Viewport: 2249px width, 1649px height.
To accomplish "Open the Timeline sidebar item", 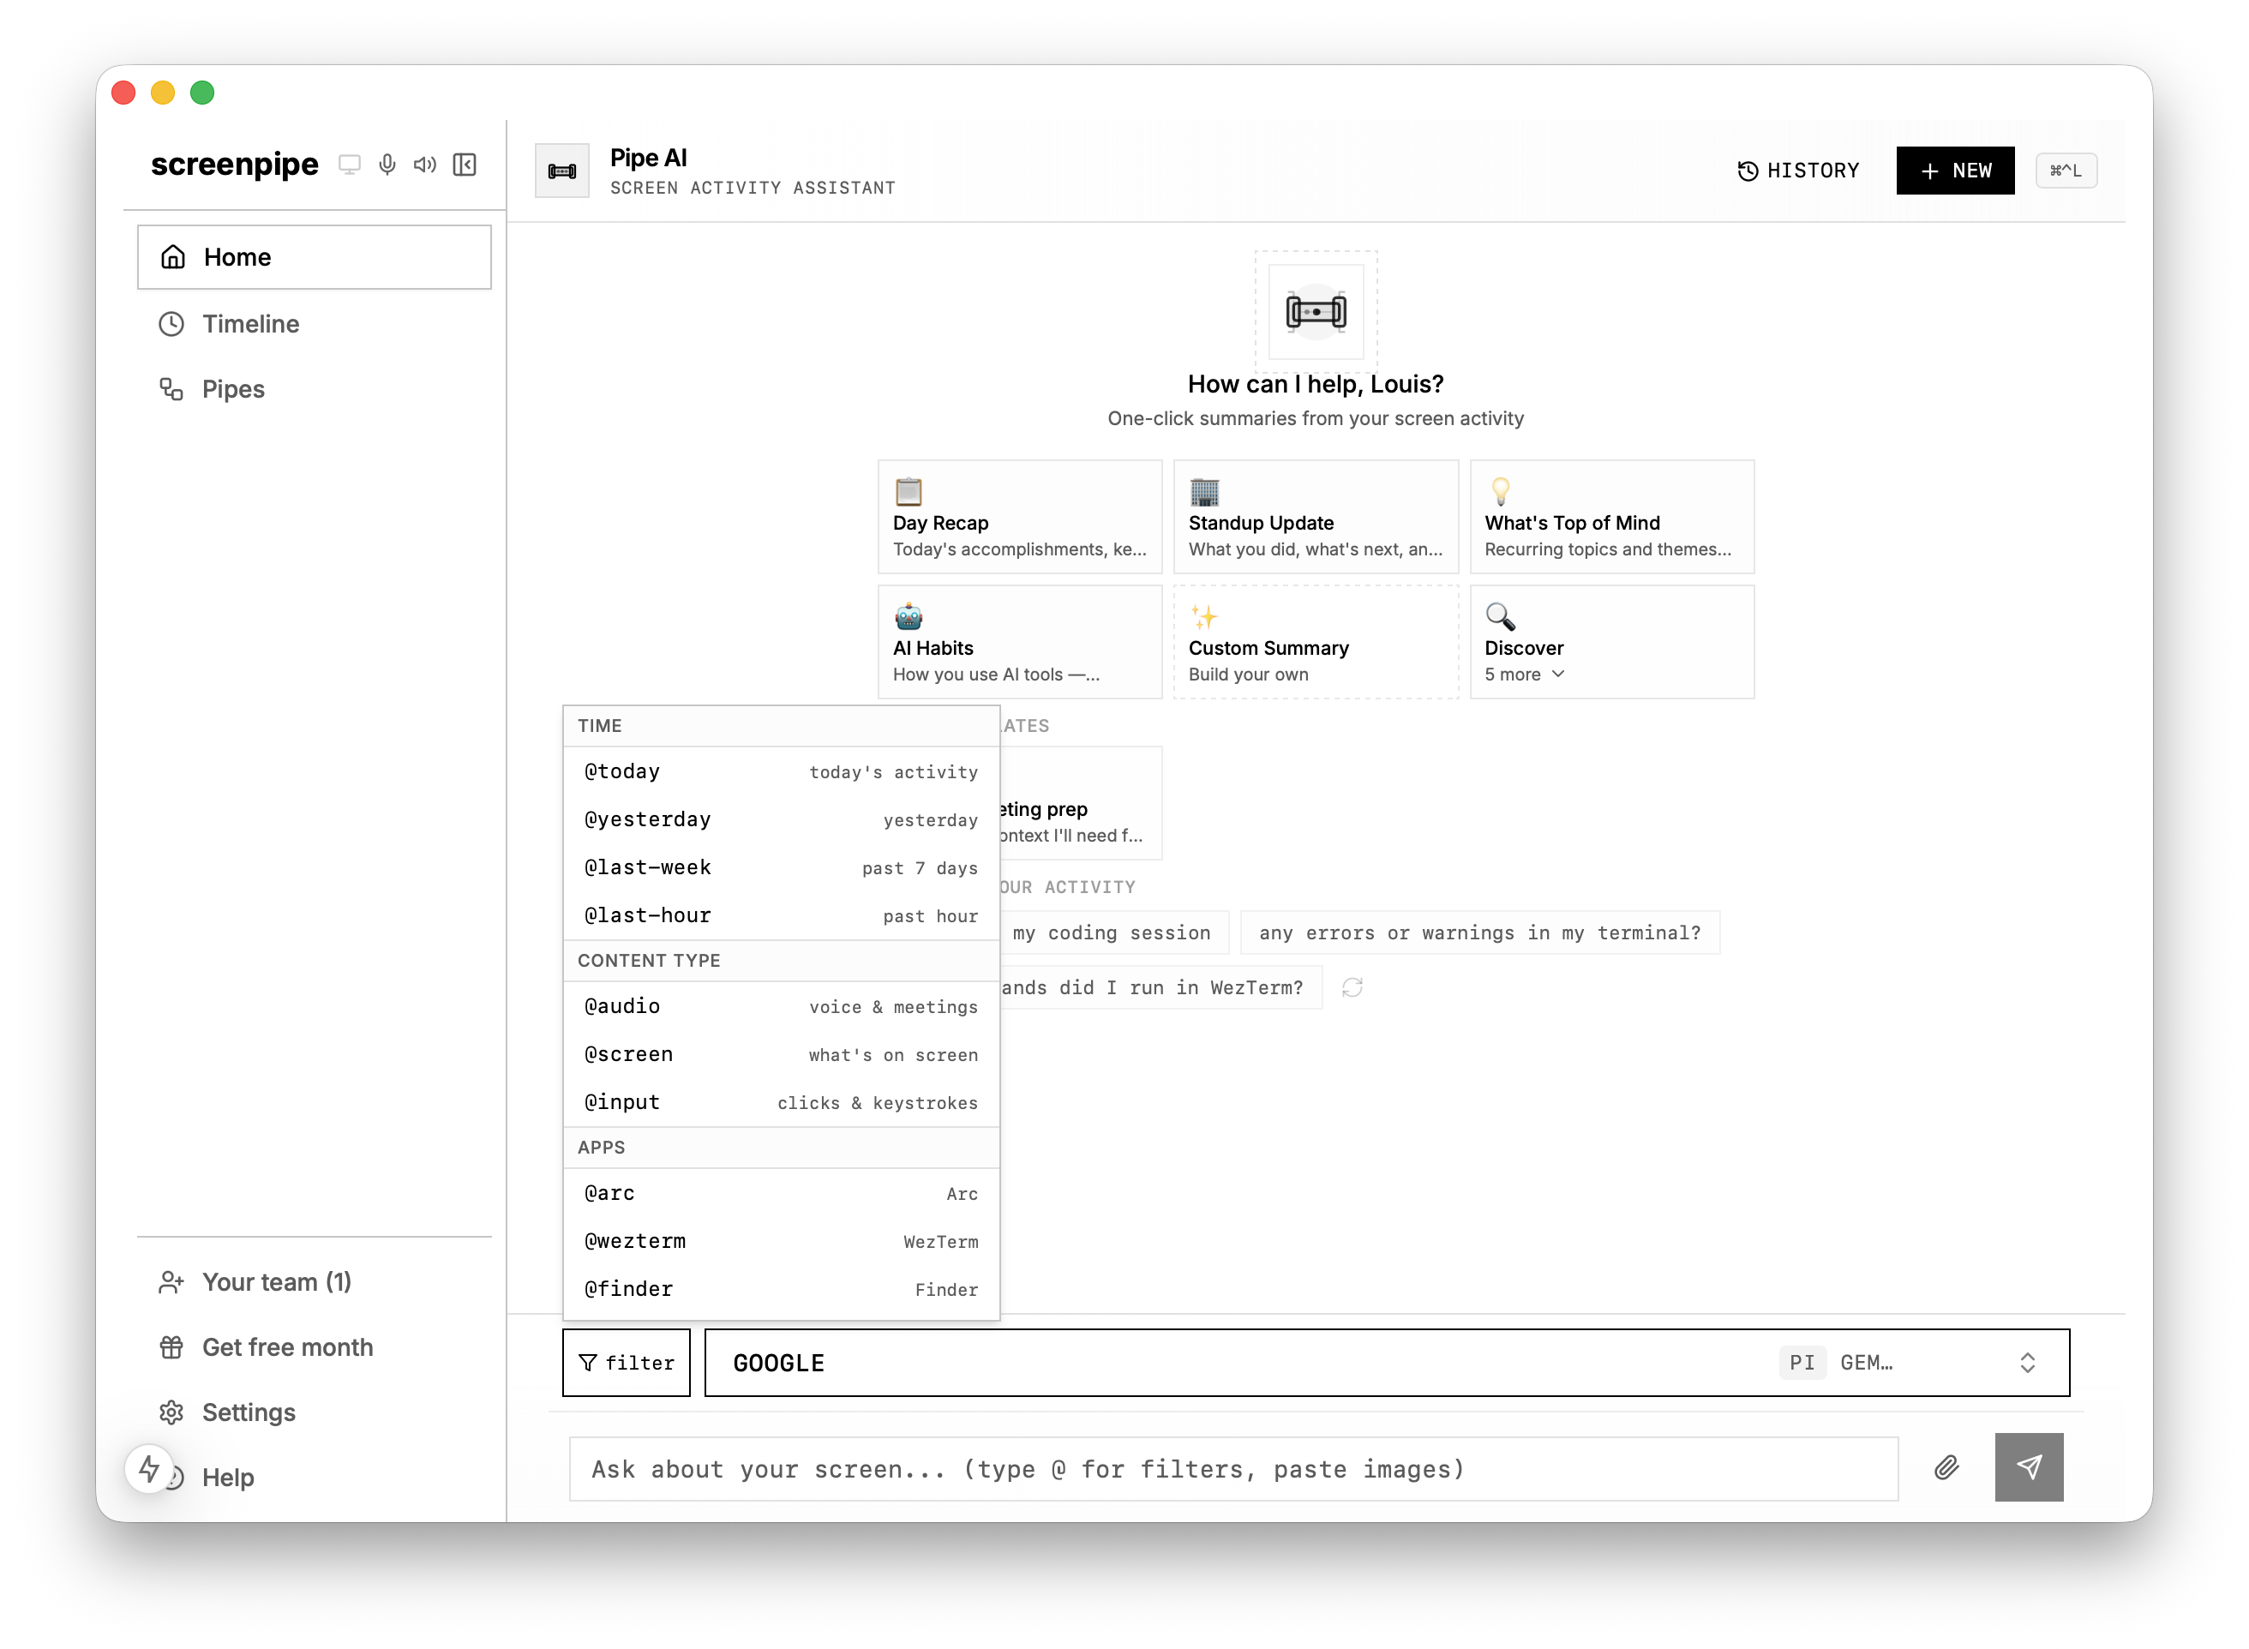I will pos(250,325).
